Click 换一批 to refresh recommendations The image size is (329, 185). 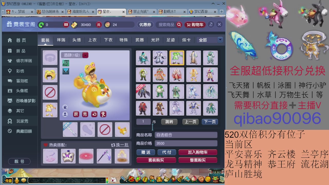point(120,145)
